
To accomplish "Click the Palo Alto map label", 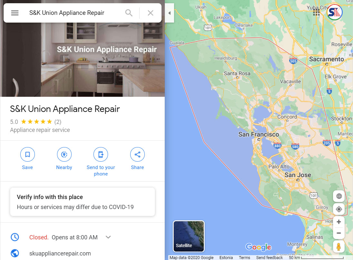I will point(279,167).
